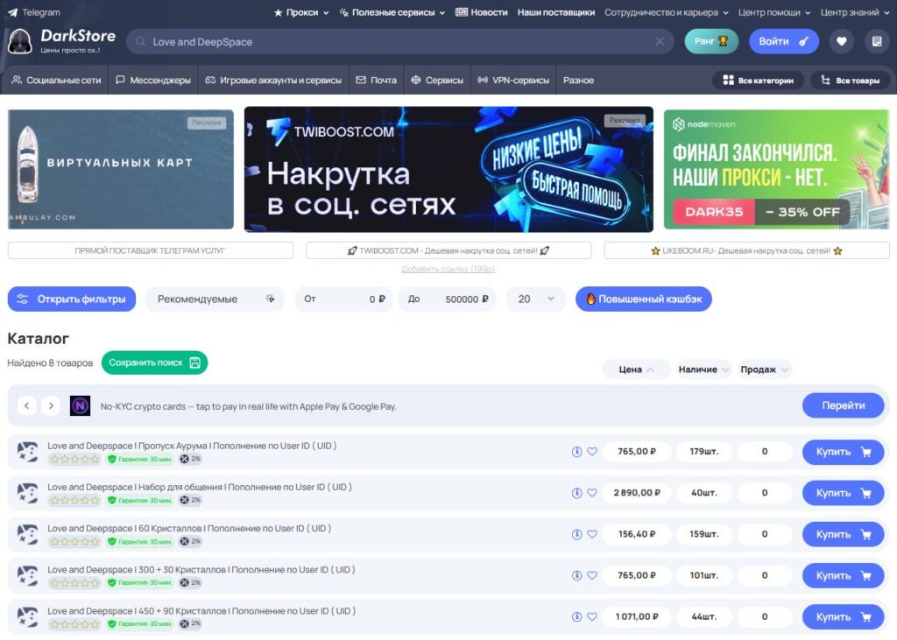Open Почта category
Screen dimensions: 897x640
[377, 80]
